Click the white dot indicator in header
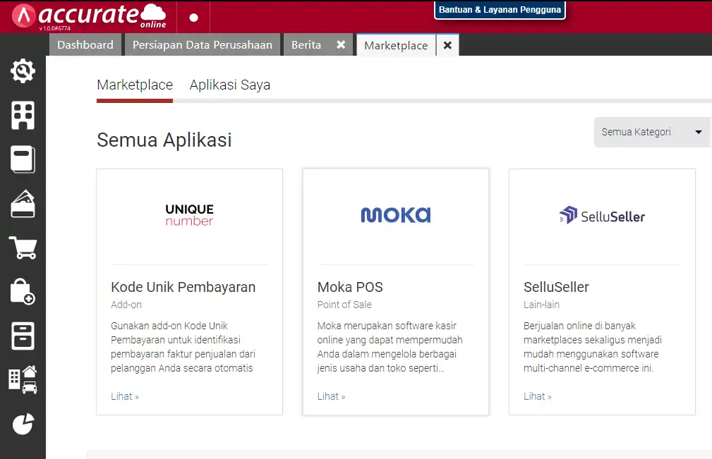 pos(194,18)
